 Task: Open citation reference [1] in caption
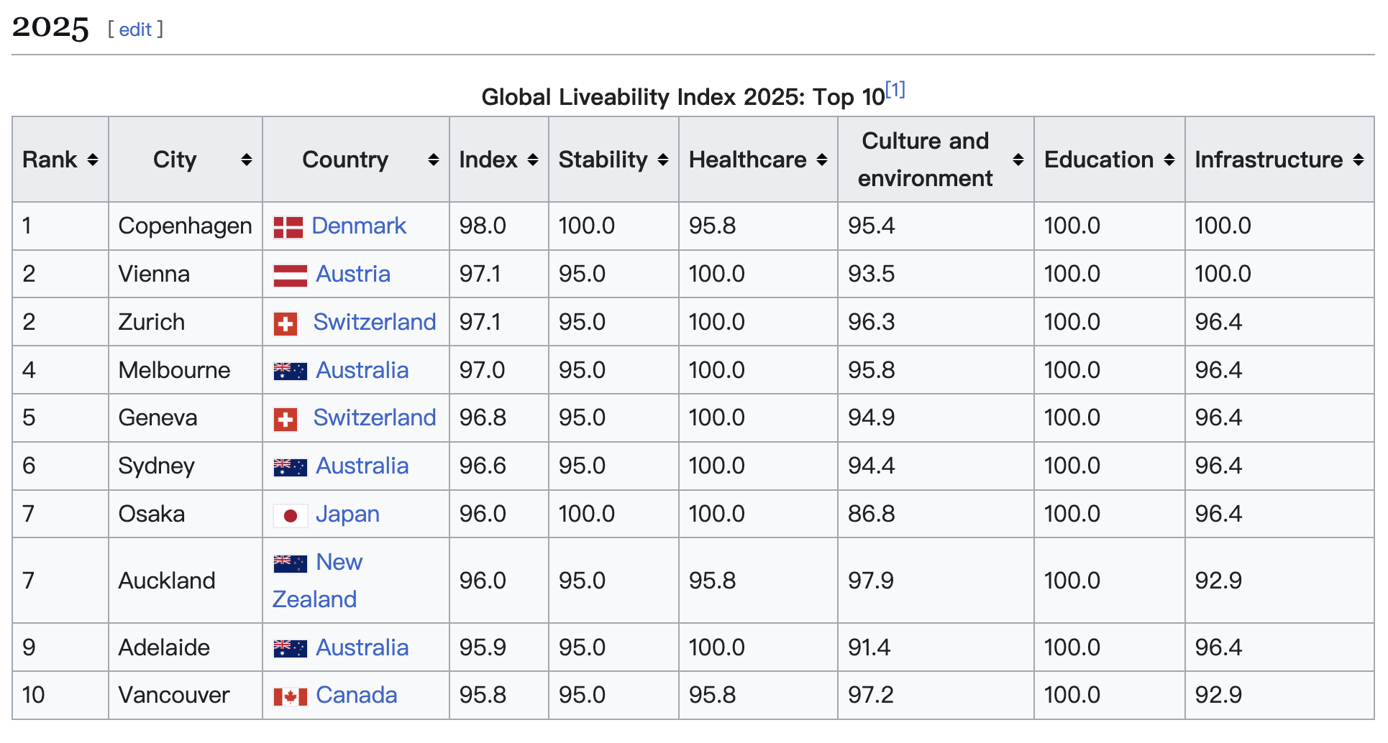pos(895,91)
